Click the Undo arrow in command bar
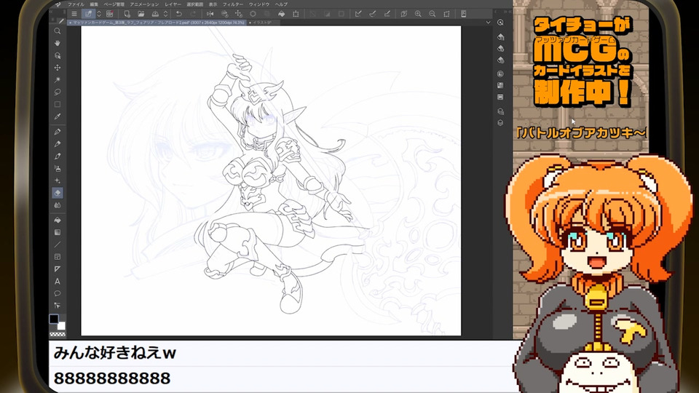 pyautogui.click(x=178, y=14)
